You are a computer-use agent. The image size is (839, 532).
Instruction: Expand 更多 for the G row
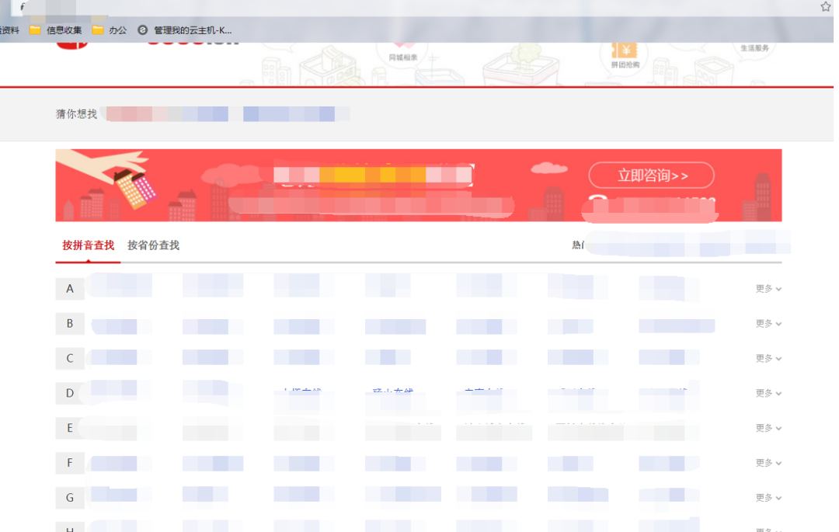pos(768,497)
